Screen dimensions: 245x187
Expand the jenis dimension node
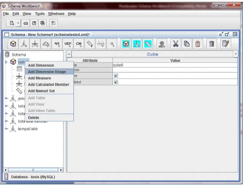[x=7, y=98]
